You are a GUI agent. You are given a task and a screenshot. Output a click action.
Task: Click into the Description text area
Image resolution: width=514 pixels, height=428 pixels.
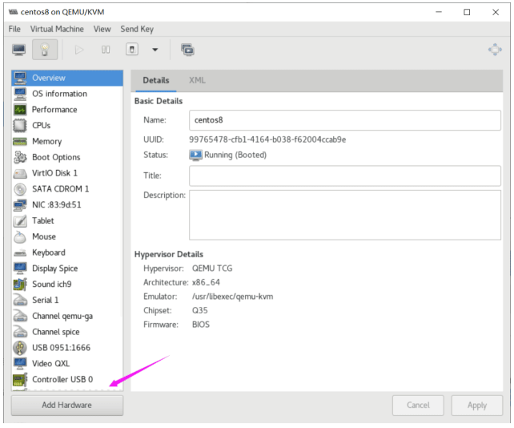tap(345, 215)
